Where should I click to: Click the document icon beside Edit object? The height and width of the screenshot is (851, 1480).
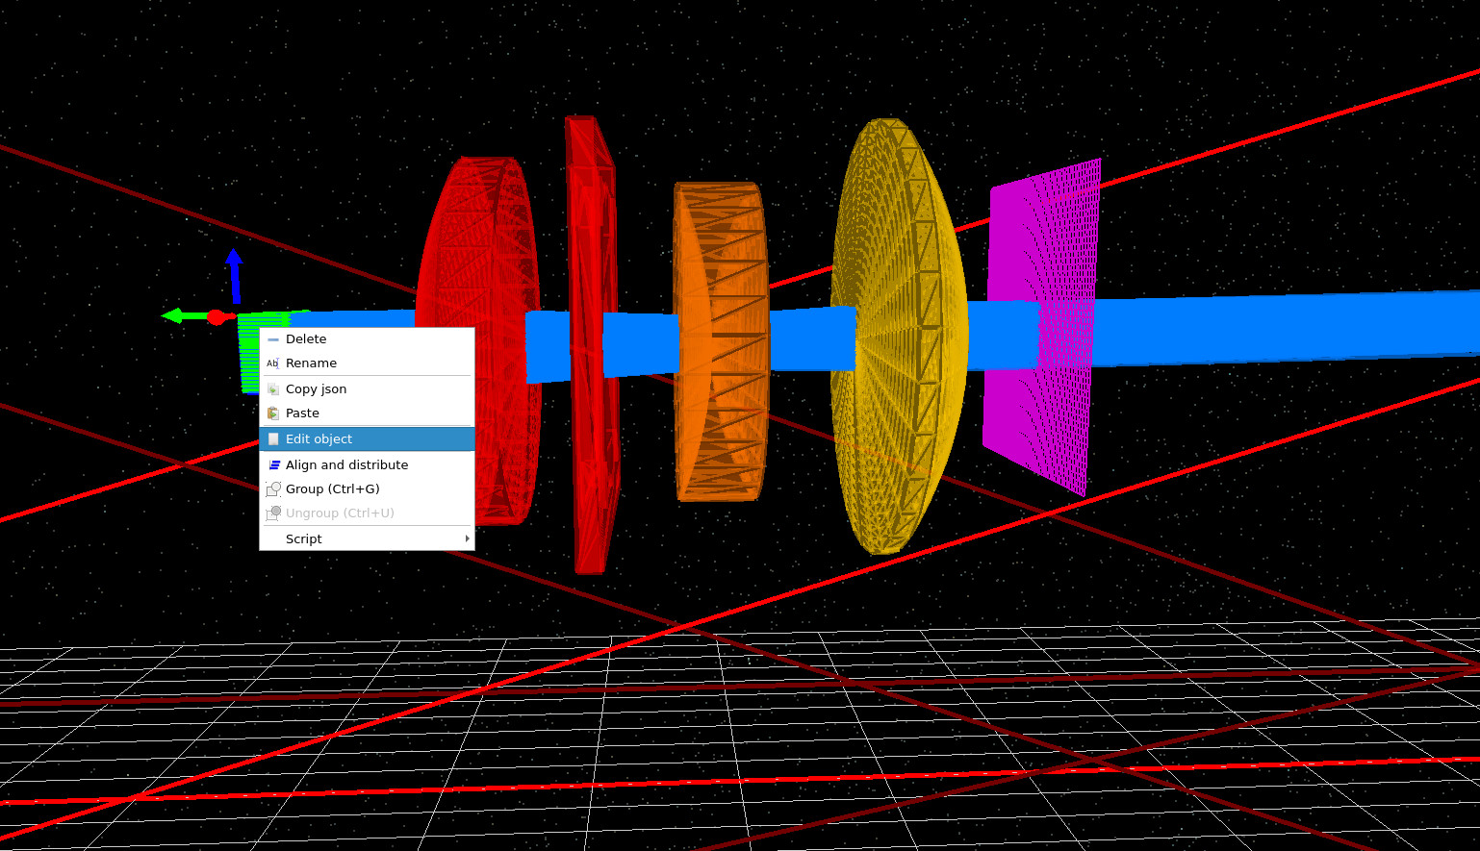click(x=272, y=438)
